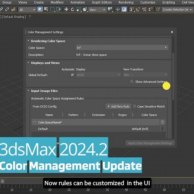This screenshot has width=194, height=194.
Task: Activate the Select Object tool
Action: pyautogui.click(x=40, y=9)
